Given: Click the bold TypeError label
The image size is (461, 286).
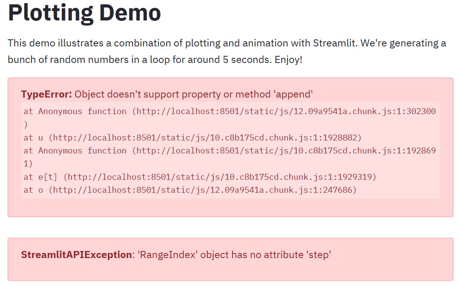Looking at the screenshot, I should coord(46,94).
